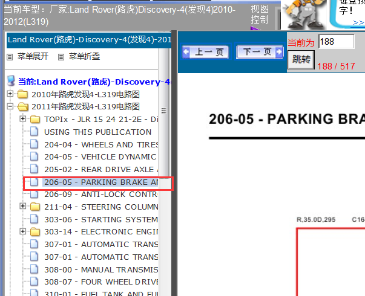
Task: Click the TOPIx - JLR folder icon
Action: [x=35, y=119]
